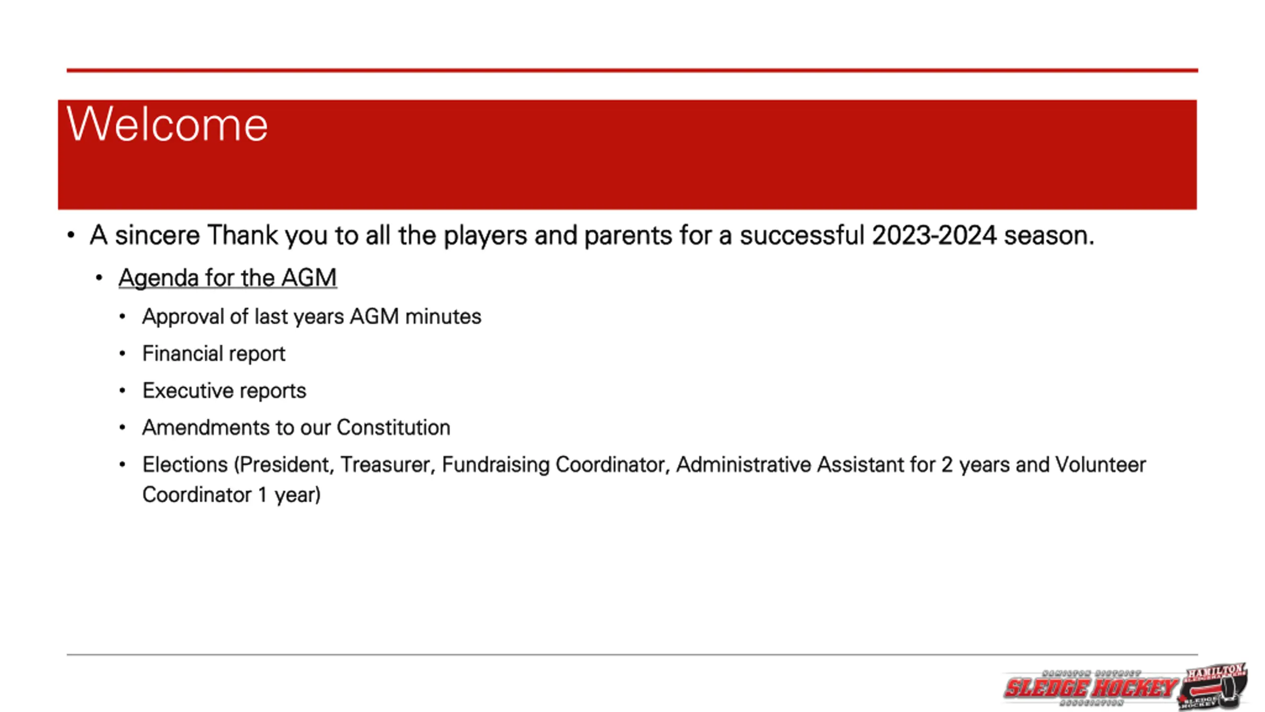Screen dimensions: 1265x712
Task: Select the Welcome slide title
Action: (x=167, y=124)
